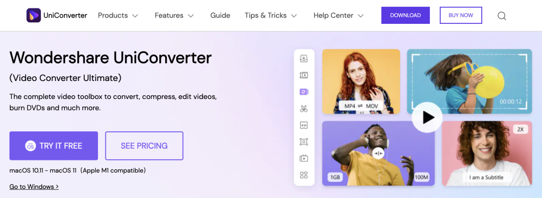542x198 pixels.
Task: Click the compress arrows badge on headphones image
Action: coord(378,153)
